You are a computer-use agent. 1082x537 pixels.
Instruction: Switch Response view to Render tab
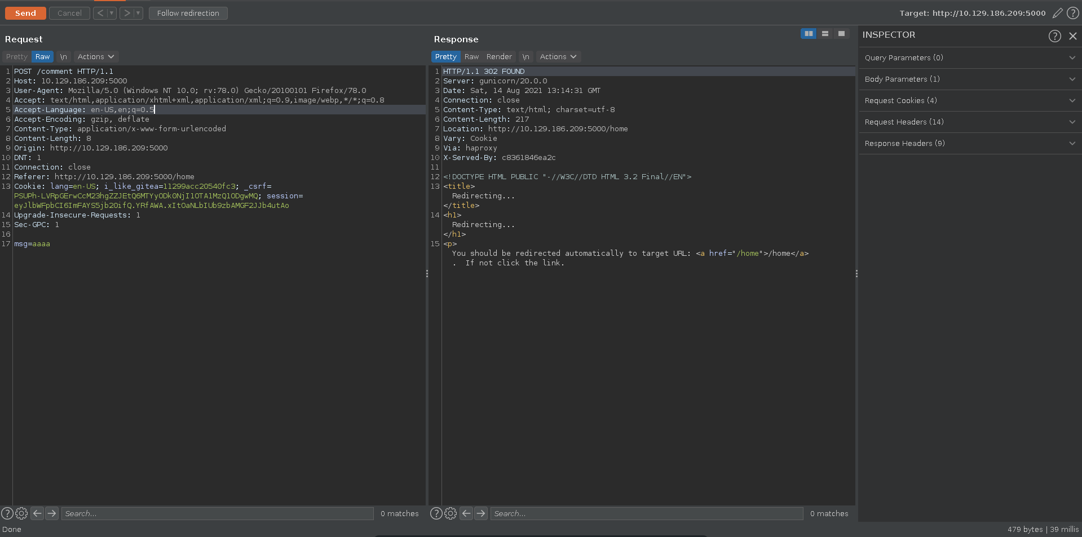499,57
